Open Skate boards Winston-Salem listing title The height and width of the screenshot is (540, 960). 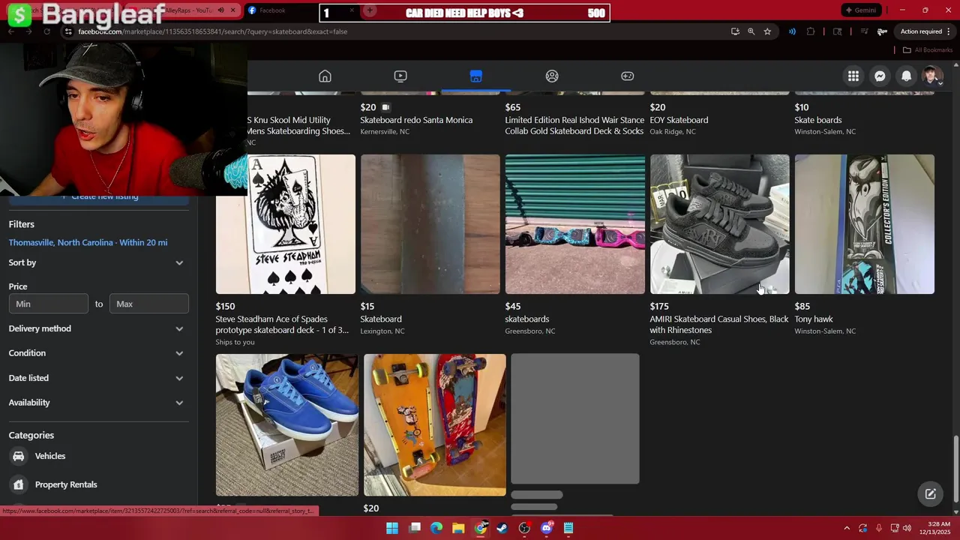coord(818,120)
